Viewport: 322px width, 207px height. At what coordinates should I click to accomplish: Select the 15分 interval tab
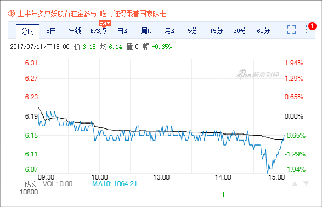(216, 31)
